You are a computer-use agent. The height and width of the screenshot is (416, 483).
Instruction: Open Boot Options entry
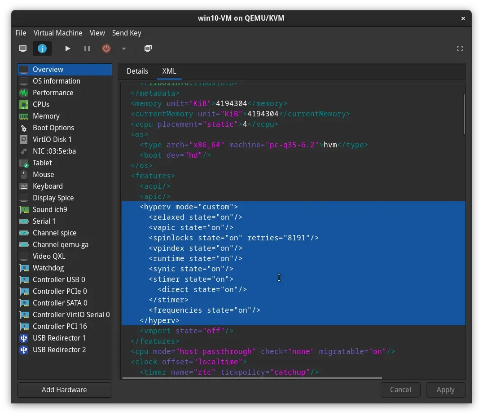(65, 128)
